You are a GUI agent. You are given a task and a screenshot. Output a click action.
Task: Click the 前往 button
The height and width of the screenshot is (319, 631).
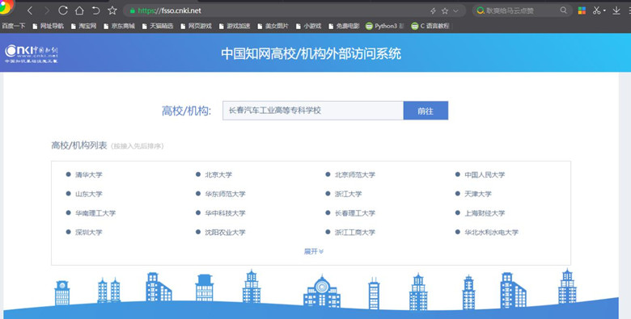point(426,111)
